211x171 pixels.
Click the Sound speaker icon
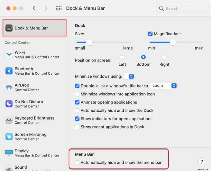click(x=9, y=169)
